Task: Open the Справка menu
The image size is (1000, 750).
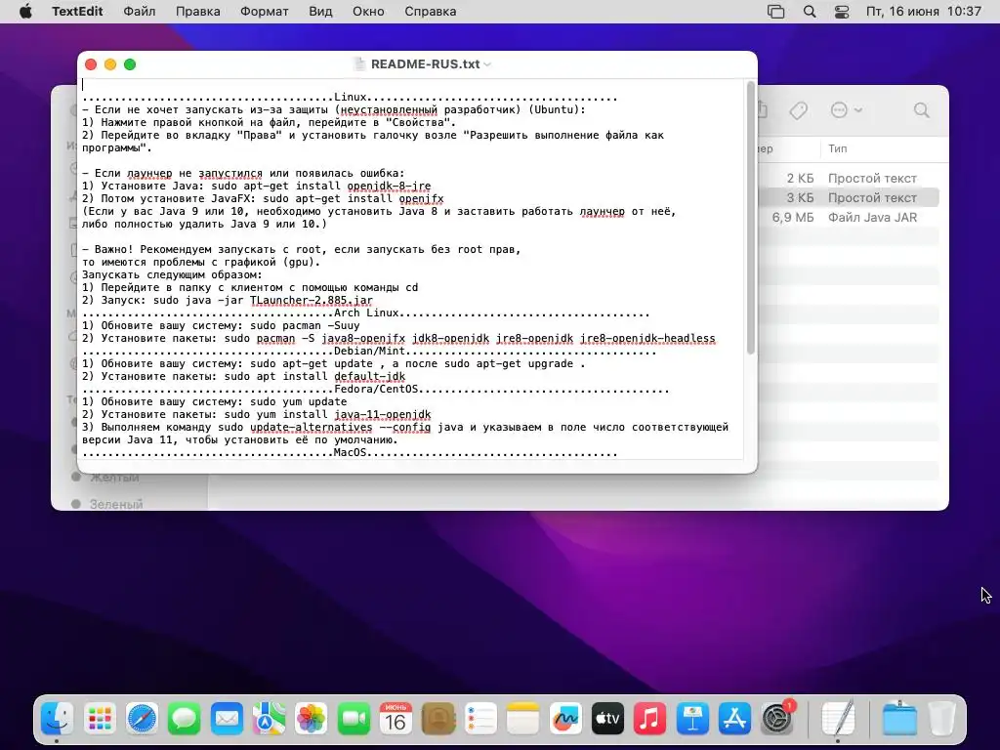Action: click(430, 12)
